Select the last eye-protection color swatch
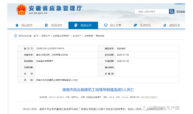The image size is (193, 114). tap(156, 97)
